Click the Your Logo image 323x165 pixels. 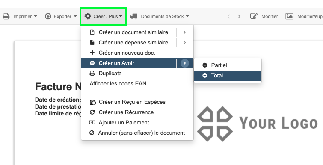257,124
